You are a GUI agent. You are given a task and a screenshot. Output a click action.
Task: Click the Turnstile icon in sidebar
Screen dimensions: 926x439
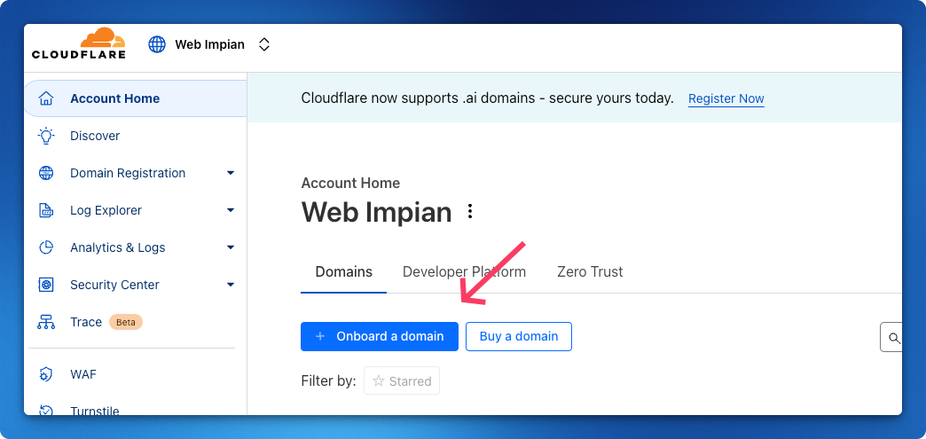pos(46,410)
